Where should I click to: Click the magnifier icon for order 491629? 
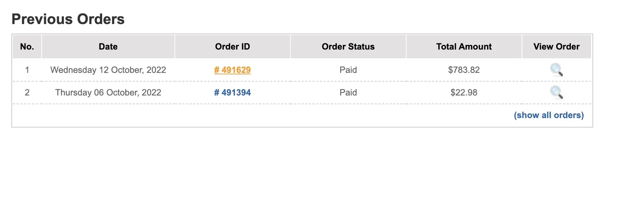556,69
